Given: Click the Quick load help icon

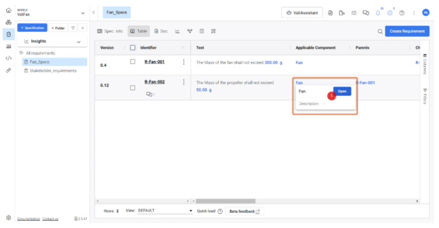Looking at the screenshot, I should click(220, 211).
